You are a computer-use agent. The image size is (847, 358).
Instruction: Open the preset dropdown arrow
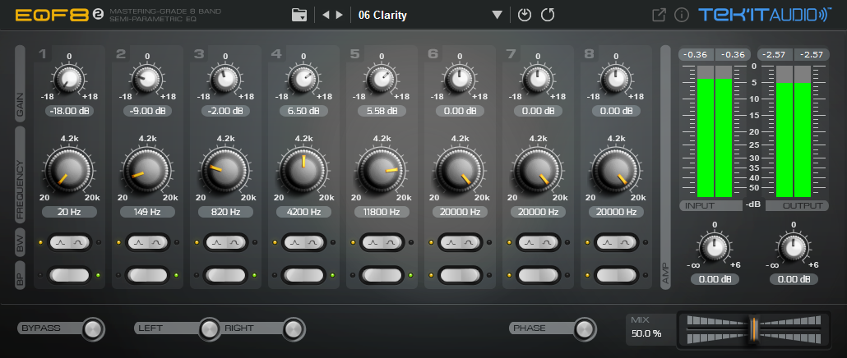pos(497,15)
